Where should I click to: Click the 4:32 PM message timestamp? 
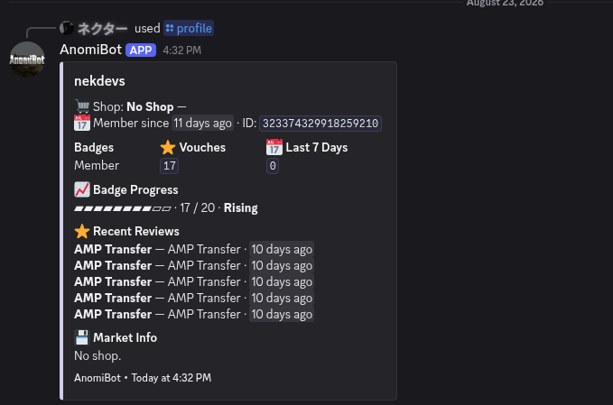pyautogui.click(x=182, y=51)
